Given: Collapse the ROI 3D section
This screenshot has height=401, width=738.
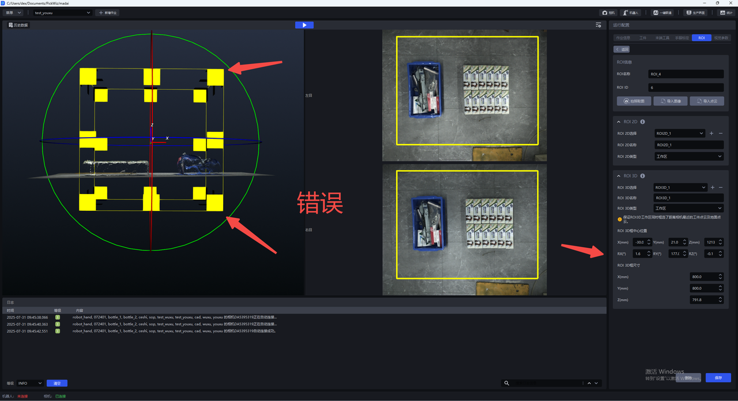Looking at the screenshot, I should [619, 176].
